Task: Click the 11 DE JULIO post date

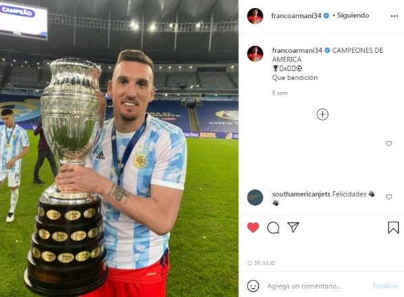Action: [x=261, y=263]
